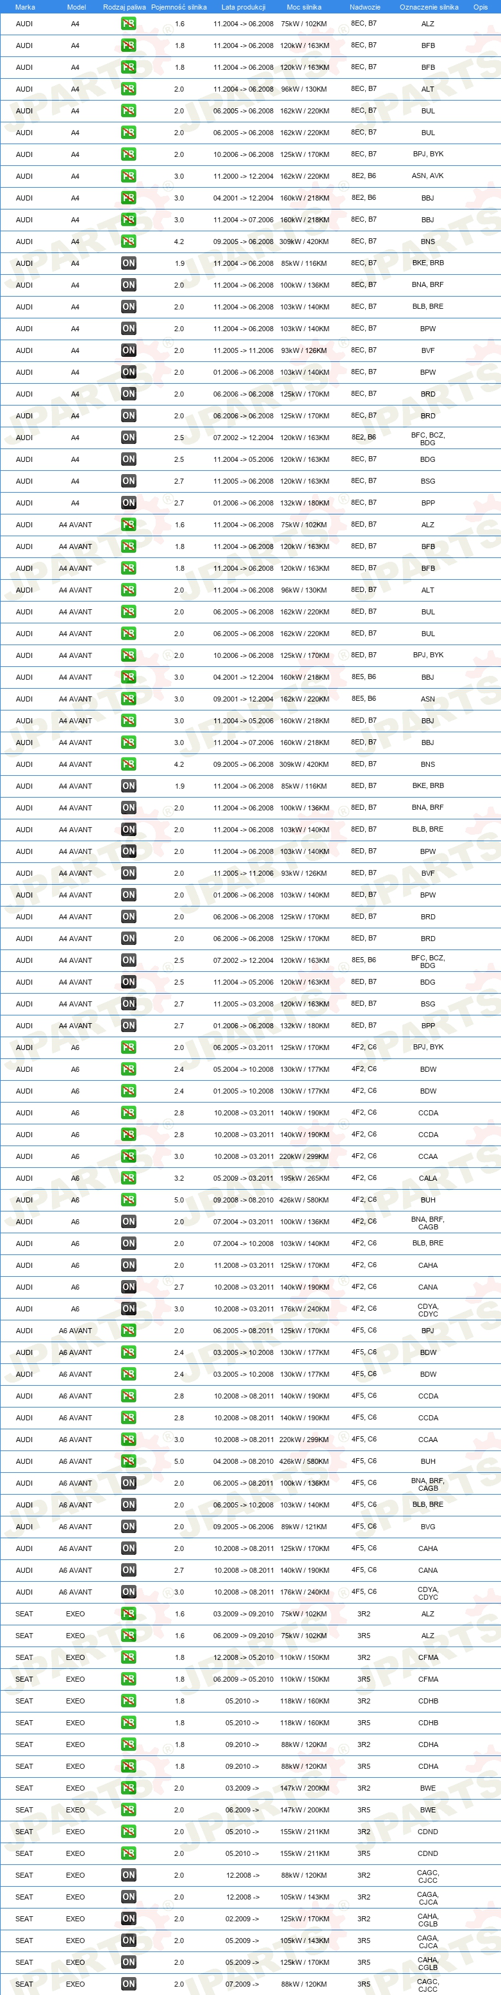Select the power value '89kW / 121KM'
Viewport: 501px width, 1995px height.
click(x=304, y=1527)
